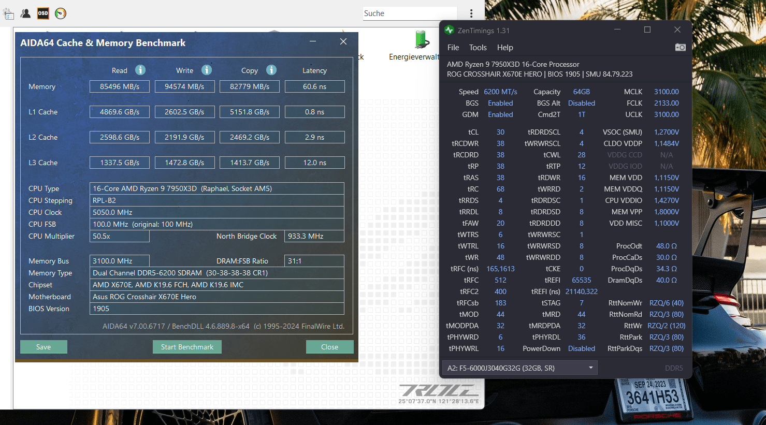Screen dimensions: 766x425
Task: Click CPU Stepping value RPL-B2
Action: (216, 200)
